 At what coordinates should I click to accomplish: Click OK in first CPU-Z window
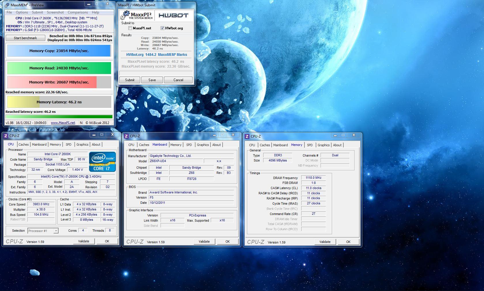click(107, 241)
